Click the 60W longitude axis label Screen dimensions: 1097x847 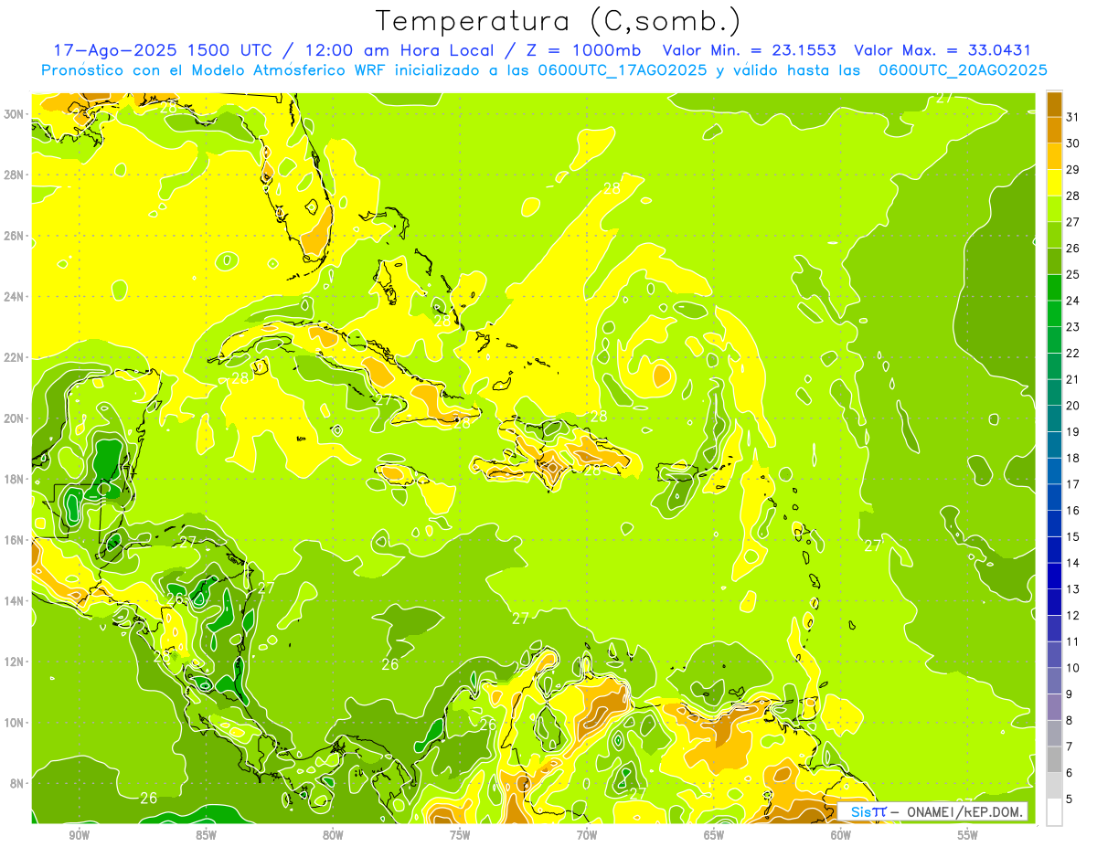[841, 834]
